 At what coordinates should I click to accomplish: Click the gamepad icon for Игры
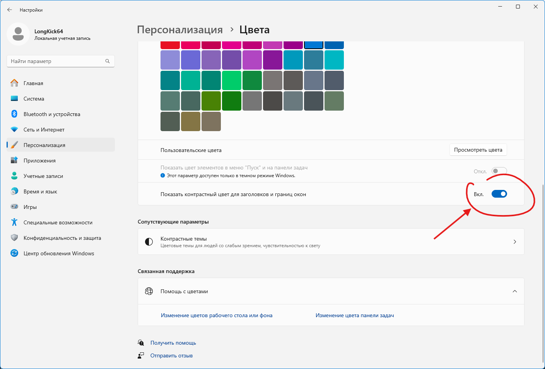click(x=14, y=207)
